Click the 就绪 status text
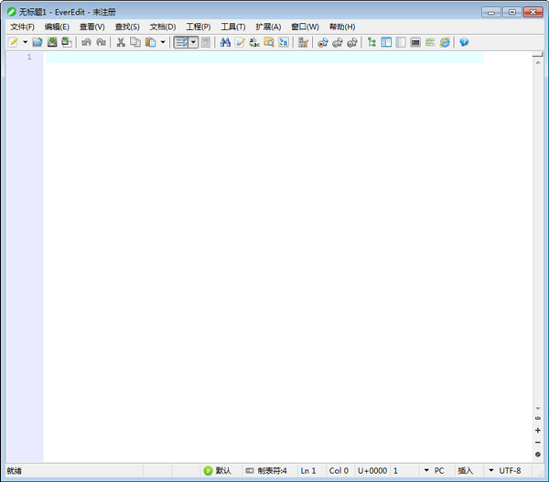 [x=14, y=471]
